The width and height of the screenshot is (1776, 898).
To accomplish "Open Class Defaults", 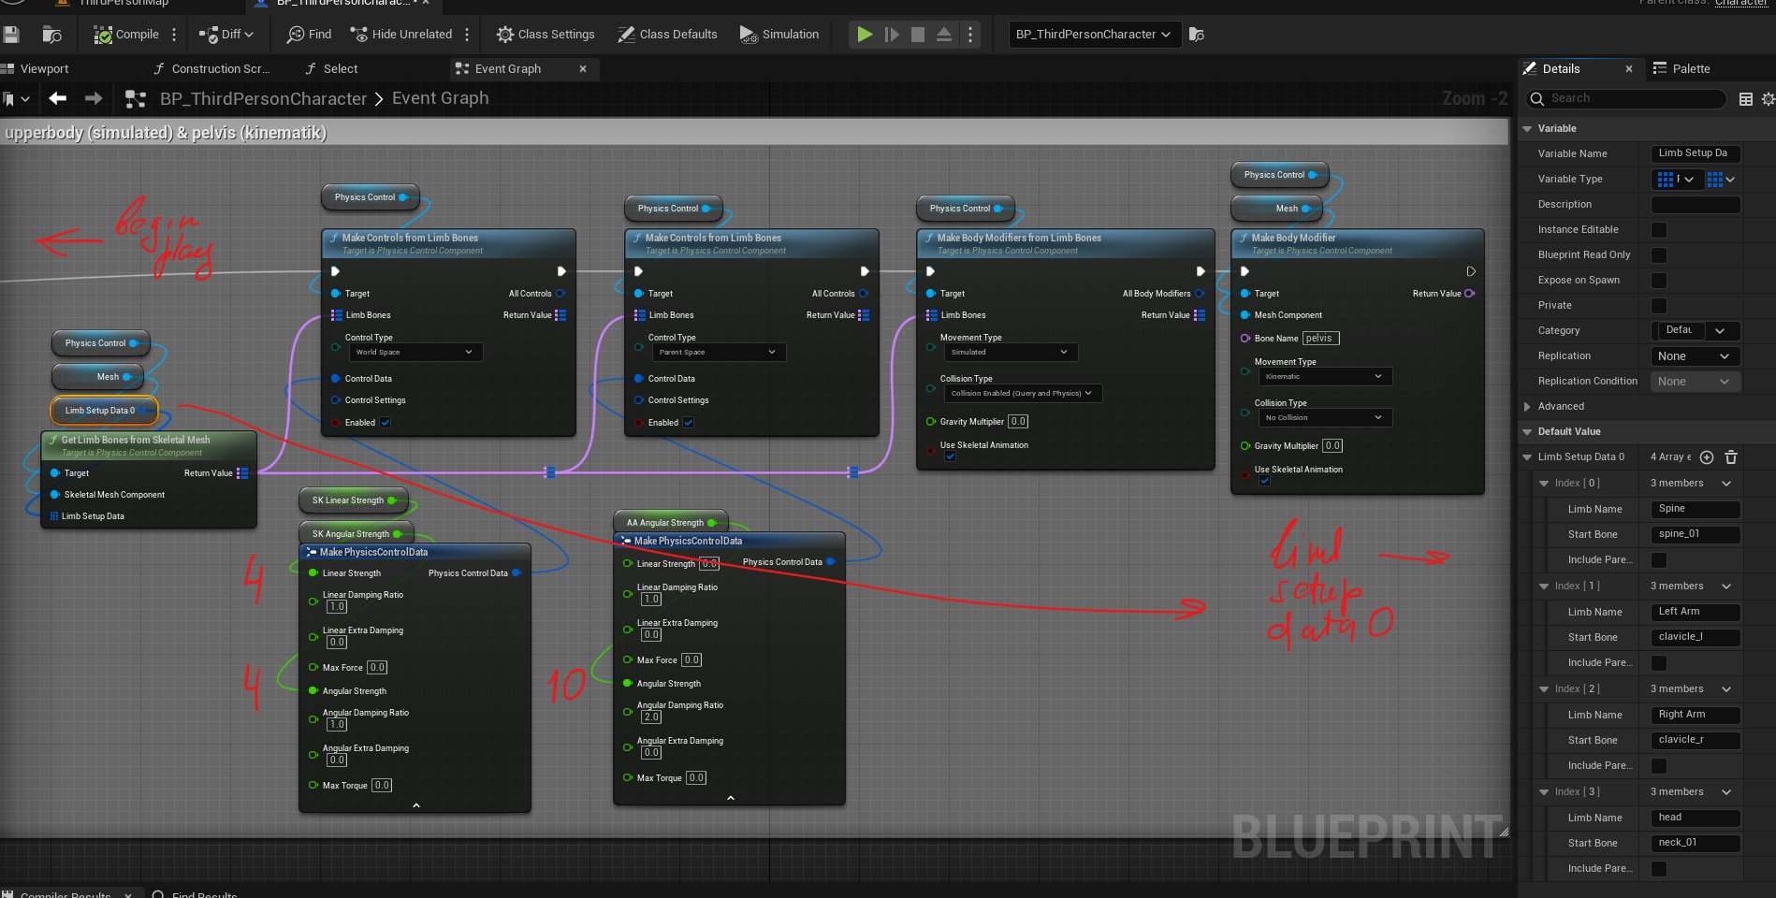I will pos(666,35).
